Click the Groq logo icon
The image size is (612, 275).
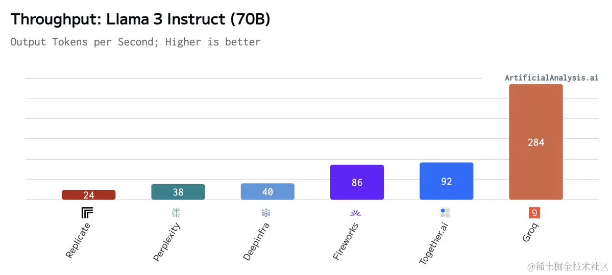tap(534, 213)
